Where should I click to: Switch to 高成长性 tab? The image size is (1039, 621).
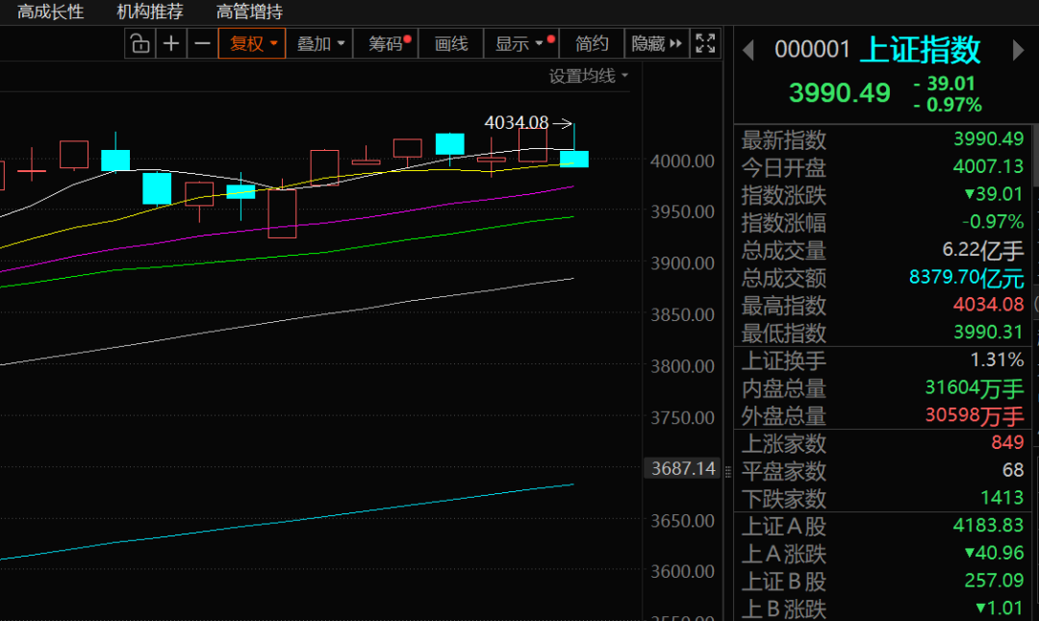51,12
